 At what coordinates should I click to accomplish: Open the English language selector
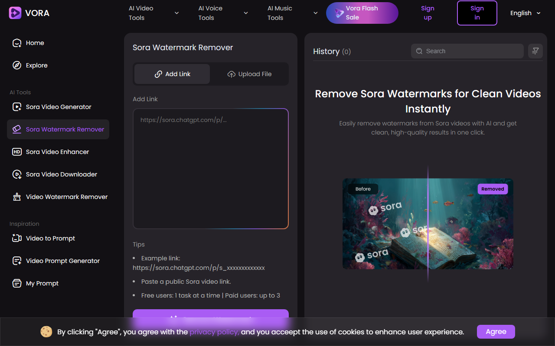tap(526, 13)
